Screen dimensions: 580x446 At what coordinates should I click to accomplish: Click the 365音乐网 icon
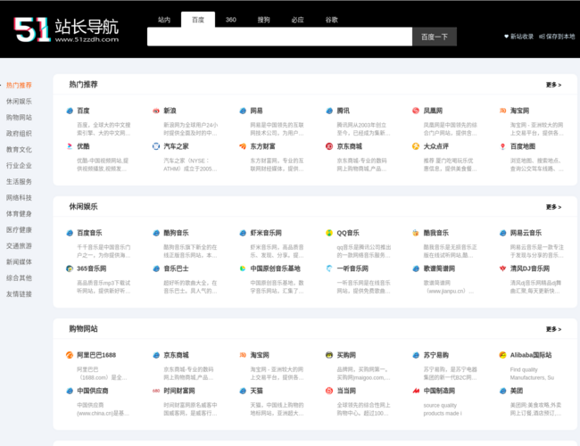[70, 268]
